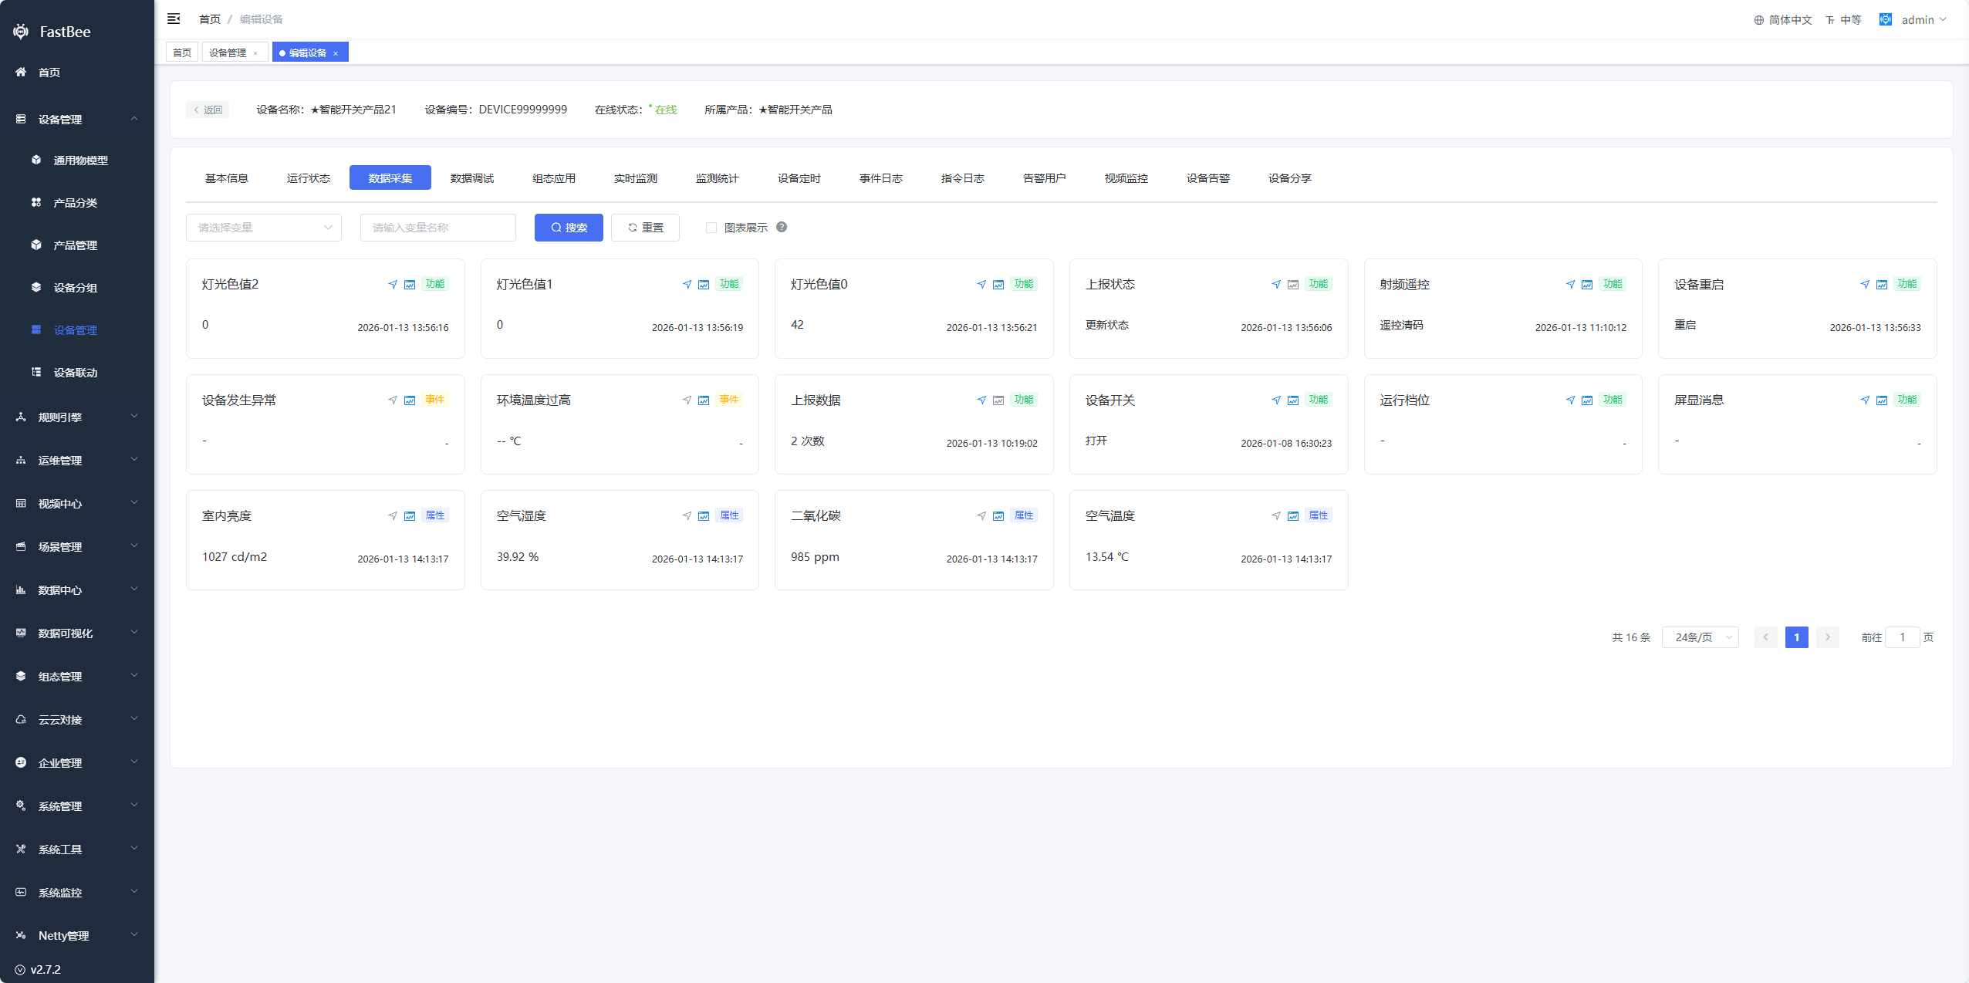Open chart icon on 空气湿度 card
This screenshot has height=983, width=1969.
click(x=704, y=516)
